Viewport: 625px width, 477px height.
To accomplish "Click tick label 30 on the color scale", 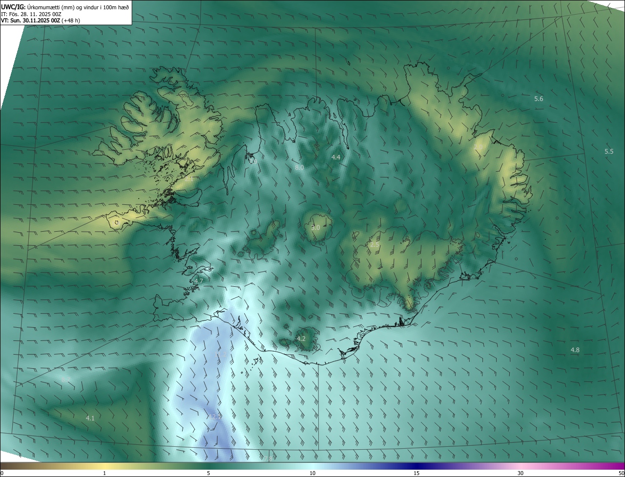I will (x=521, y=473).
